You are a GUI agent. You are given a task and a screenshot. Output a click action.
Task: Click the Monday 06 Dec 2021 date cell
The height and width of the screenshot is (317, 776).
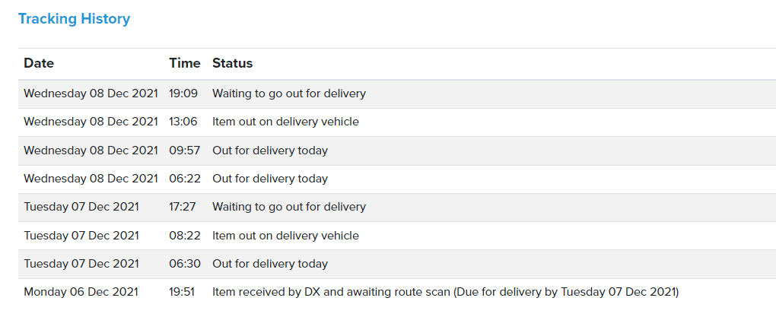point(80,292)
